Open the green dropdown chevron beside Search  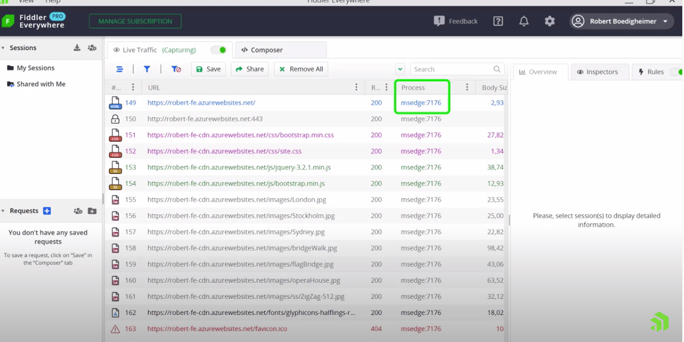[400, 69]
